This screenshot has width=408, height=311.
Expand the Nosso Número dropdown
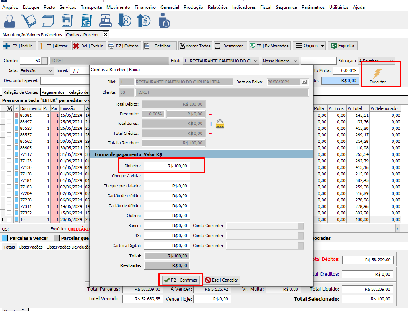coord(280,61)
